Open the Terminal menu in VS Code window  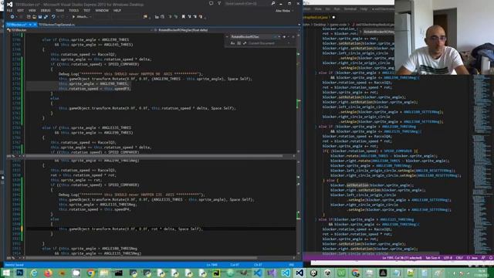pyautogui.click(x=350, y=9)
